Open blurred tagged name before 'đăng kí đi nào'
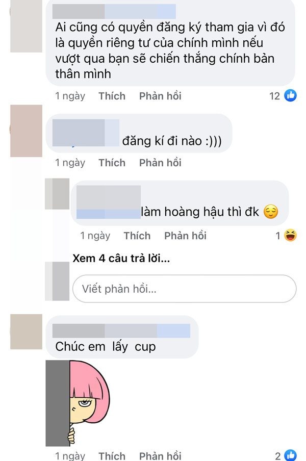The width and height of the screenshot is (306, 461). click(x=86, y=133)
